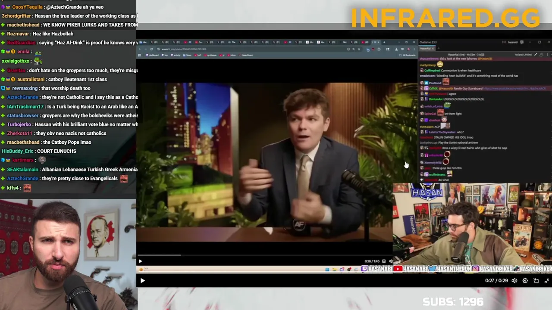The width and height of the screenshot is (552, 310).
Task: Click the Twitch logo beside HASANABI
Action: pos(364,269)
